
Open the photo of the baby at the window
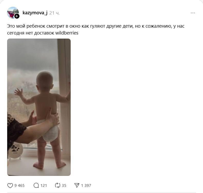point(39,107)
